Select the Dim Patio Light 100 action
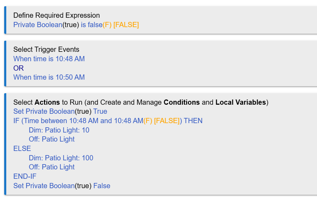 coord(61,158)
